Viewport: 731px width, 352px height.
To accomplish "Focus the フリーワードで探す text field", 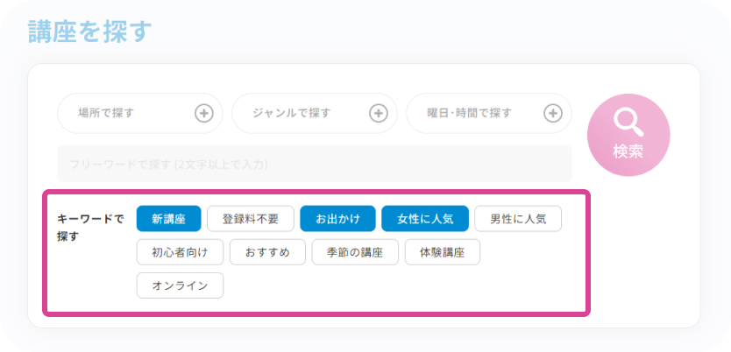I will tap(314, 164).
